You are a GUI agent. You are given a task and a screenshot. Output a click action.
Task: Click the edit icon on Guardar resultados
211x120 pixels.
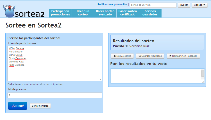(140, 56)
